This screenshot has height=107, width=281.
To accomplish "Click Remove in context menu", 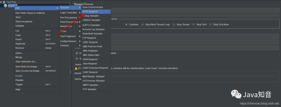I will tap(37, 48).
